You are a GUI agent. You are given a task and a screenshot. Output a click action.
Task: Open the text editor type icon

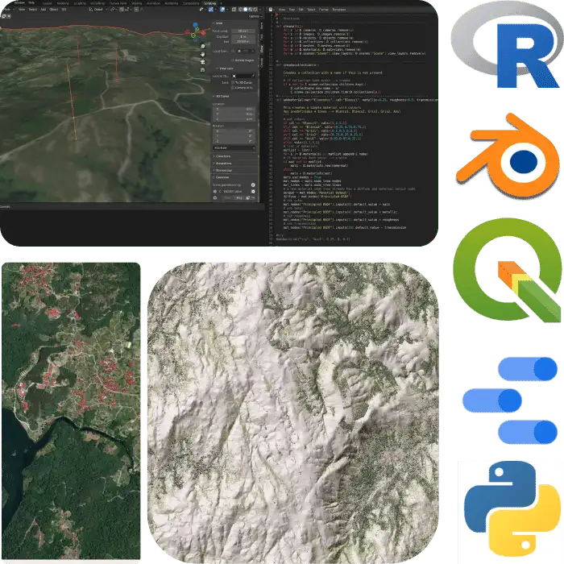tap(271, 10)
